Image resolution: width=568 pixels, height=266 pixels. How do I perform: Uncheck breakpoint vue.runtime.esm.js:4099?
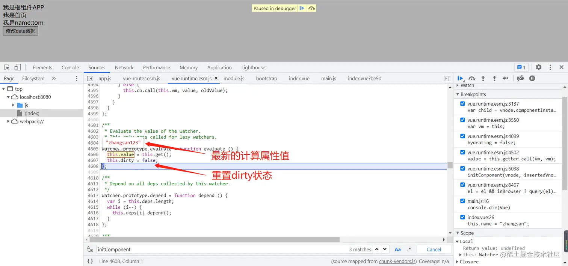pos(462,136)
